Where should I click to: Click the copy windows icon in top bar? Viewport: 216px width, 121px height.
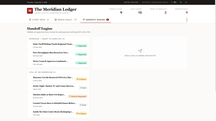coord(181,2)
